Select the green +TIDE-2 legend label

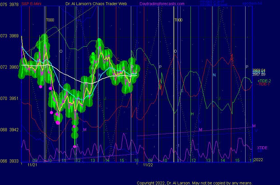tap(264, 81)
